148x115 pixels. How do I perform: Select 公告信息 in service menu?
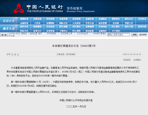pyautogui.click(x=50, y=27)
